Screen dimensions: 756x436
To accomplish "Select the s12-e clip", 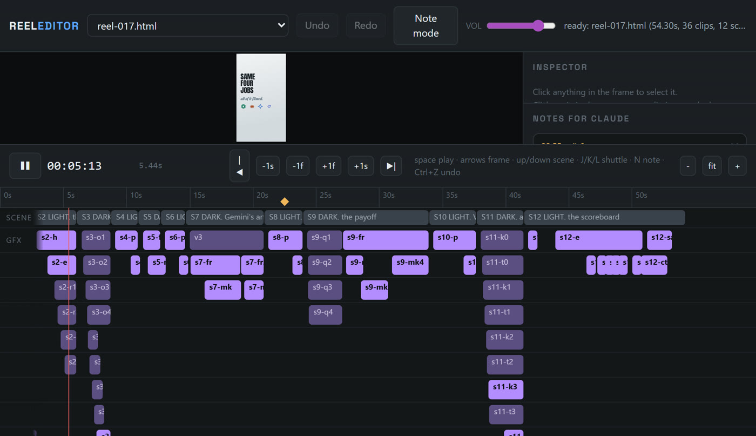I will (x=599, y=240).
